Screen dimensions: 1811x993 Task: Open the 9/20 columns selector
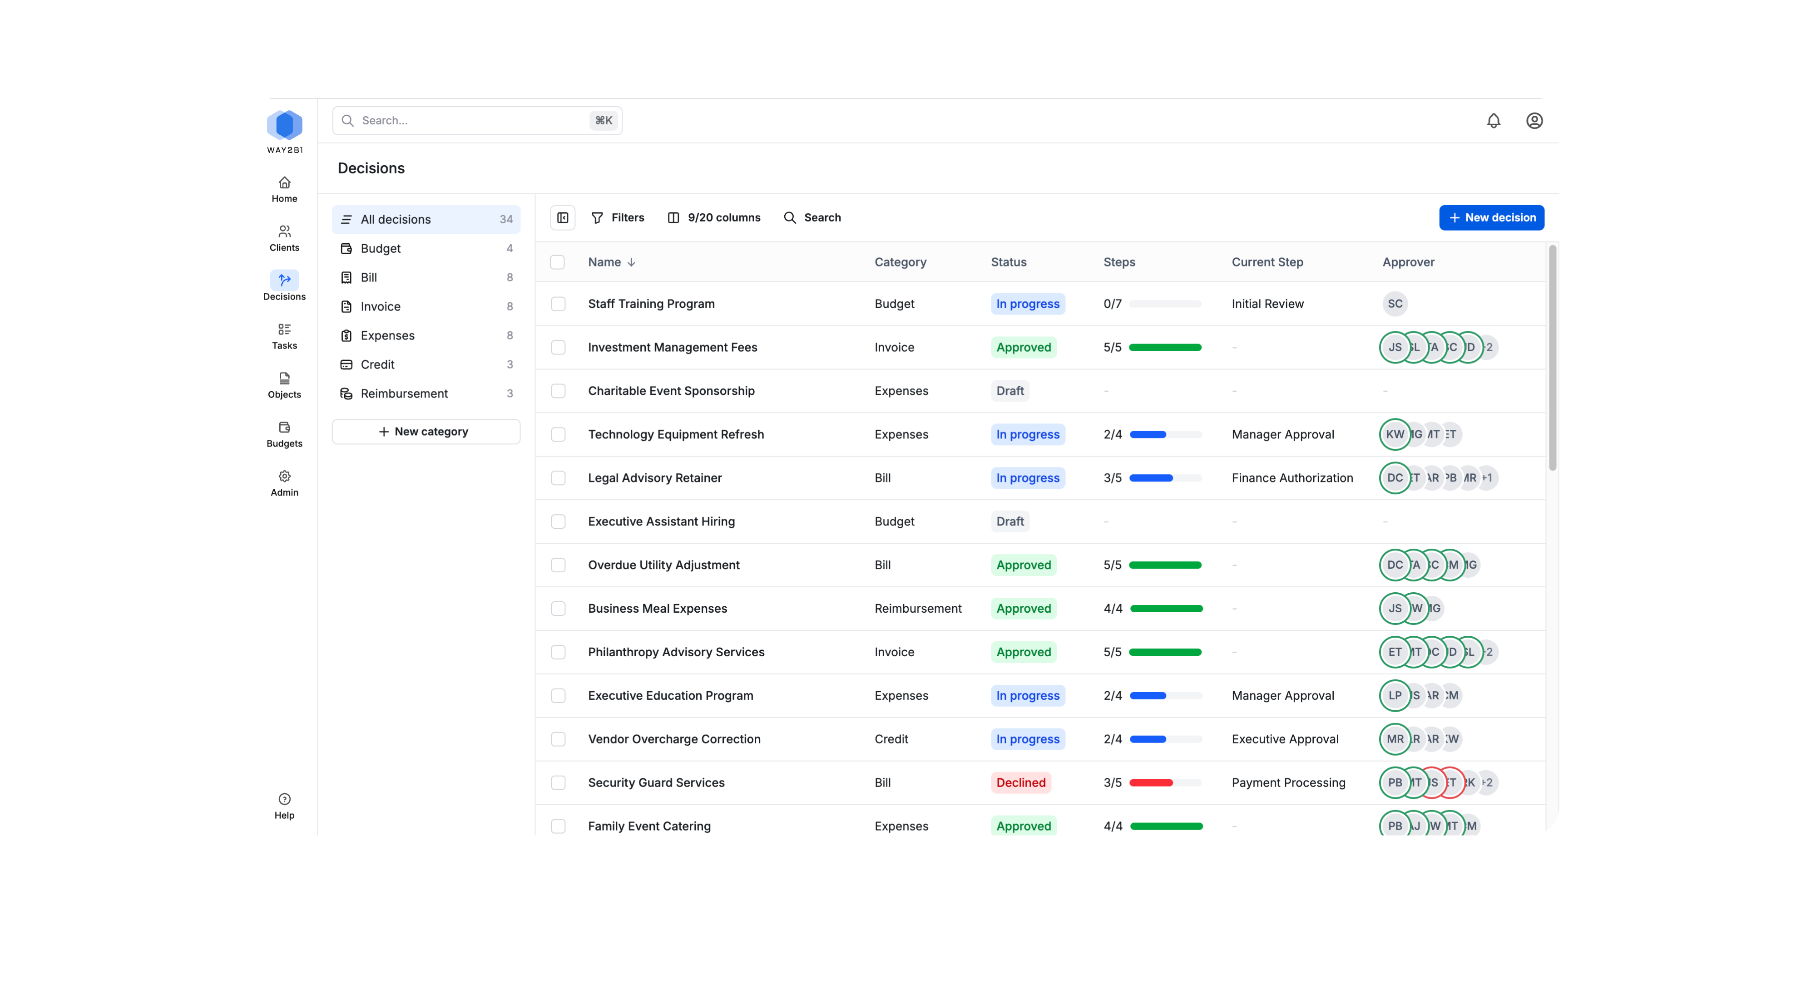(714, 217)
